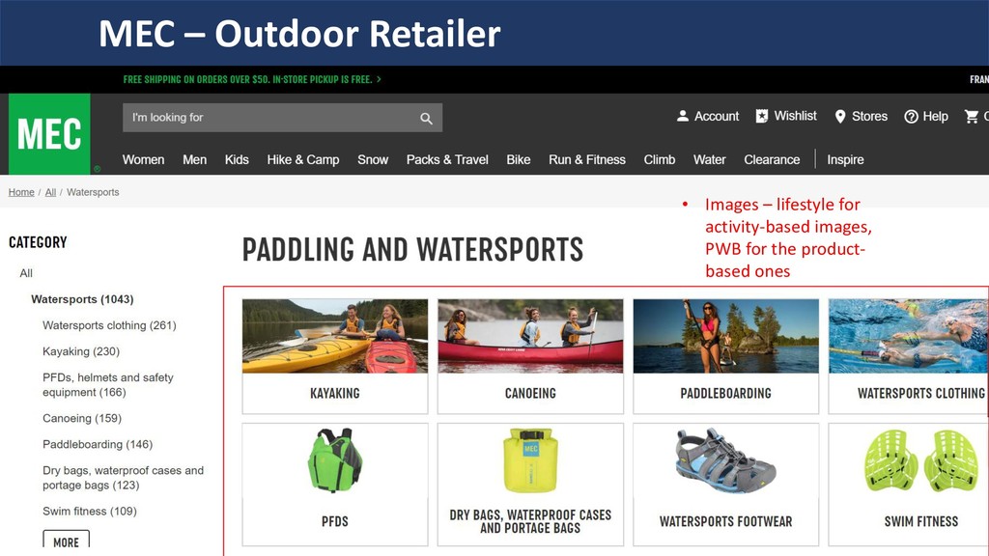
Task: Select the PFDs life jacket tile
Action: [x=335, y=485]
